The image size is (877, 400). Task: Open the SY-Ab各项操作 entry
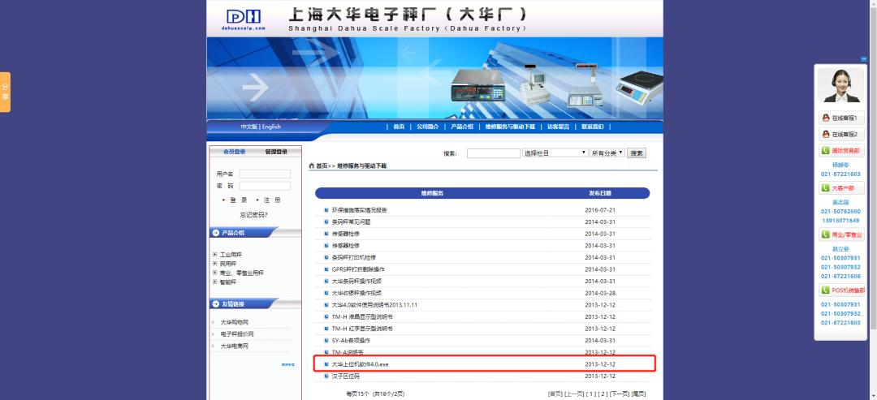(351, 340)
